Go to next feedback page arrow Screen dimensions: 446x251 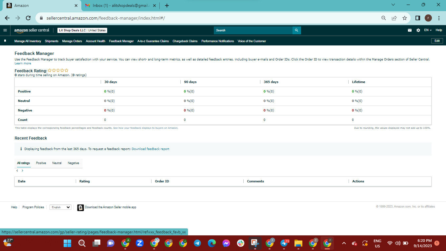tap(22, 171)
